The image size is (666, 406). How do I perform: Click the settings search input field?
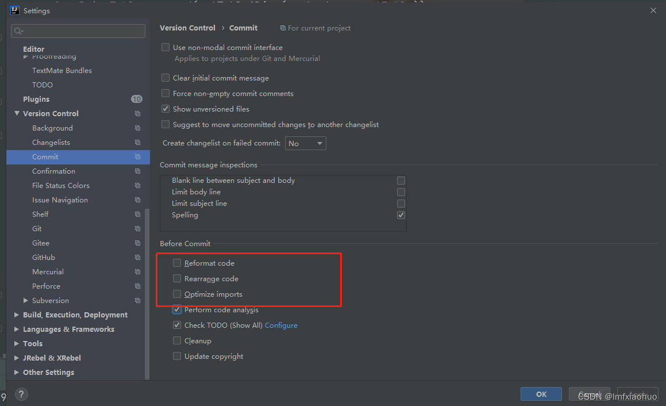(80, 31)
